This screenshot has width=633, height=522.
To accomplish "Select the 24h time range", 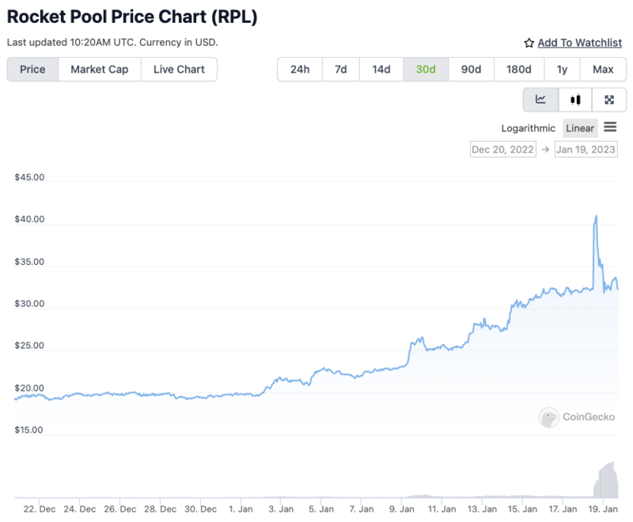I will [300, 70].
